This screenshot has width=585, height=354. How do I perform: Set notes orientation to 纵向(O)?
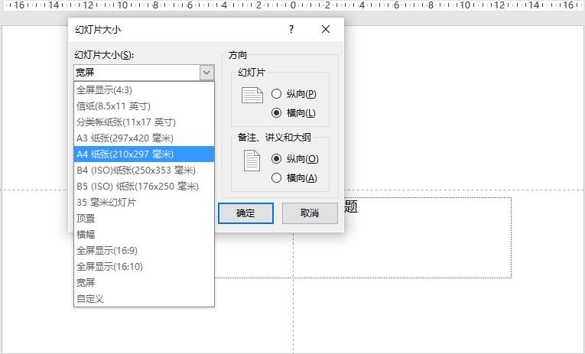[x=295, y=159]
